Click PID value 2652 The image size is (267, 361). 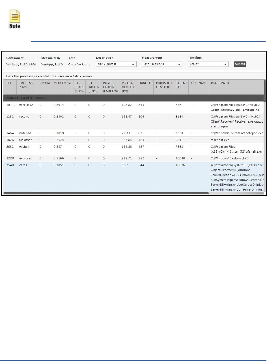10,147
